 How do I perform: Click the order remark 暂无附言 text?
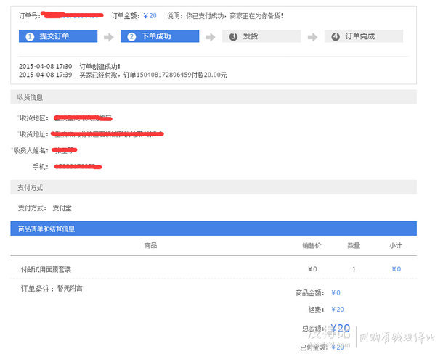pyautogui.click(x=70, y=289)
